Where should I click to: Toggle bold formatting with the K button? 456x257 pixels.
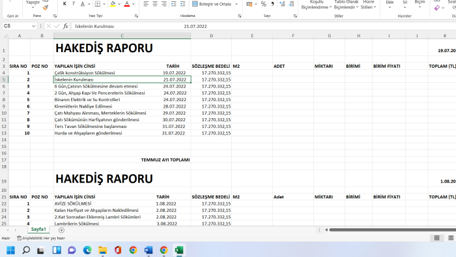pos(64,4)
